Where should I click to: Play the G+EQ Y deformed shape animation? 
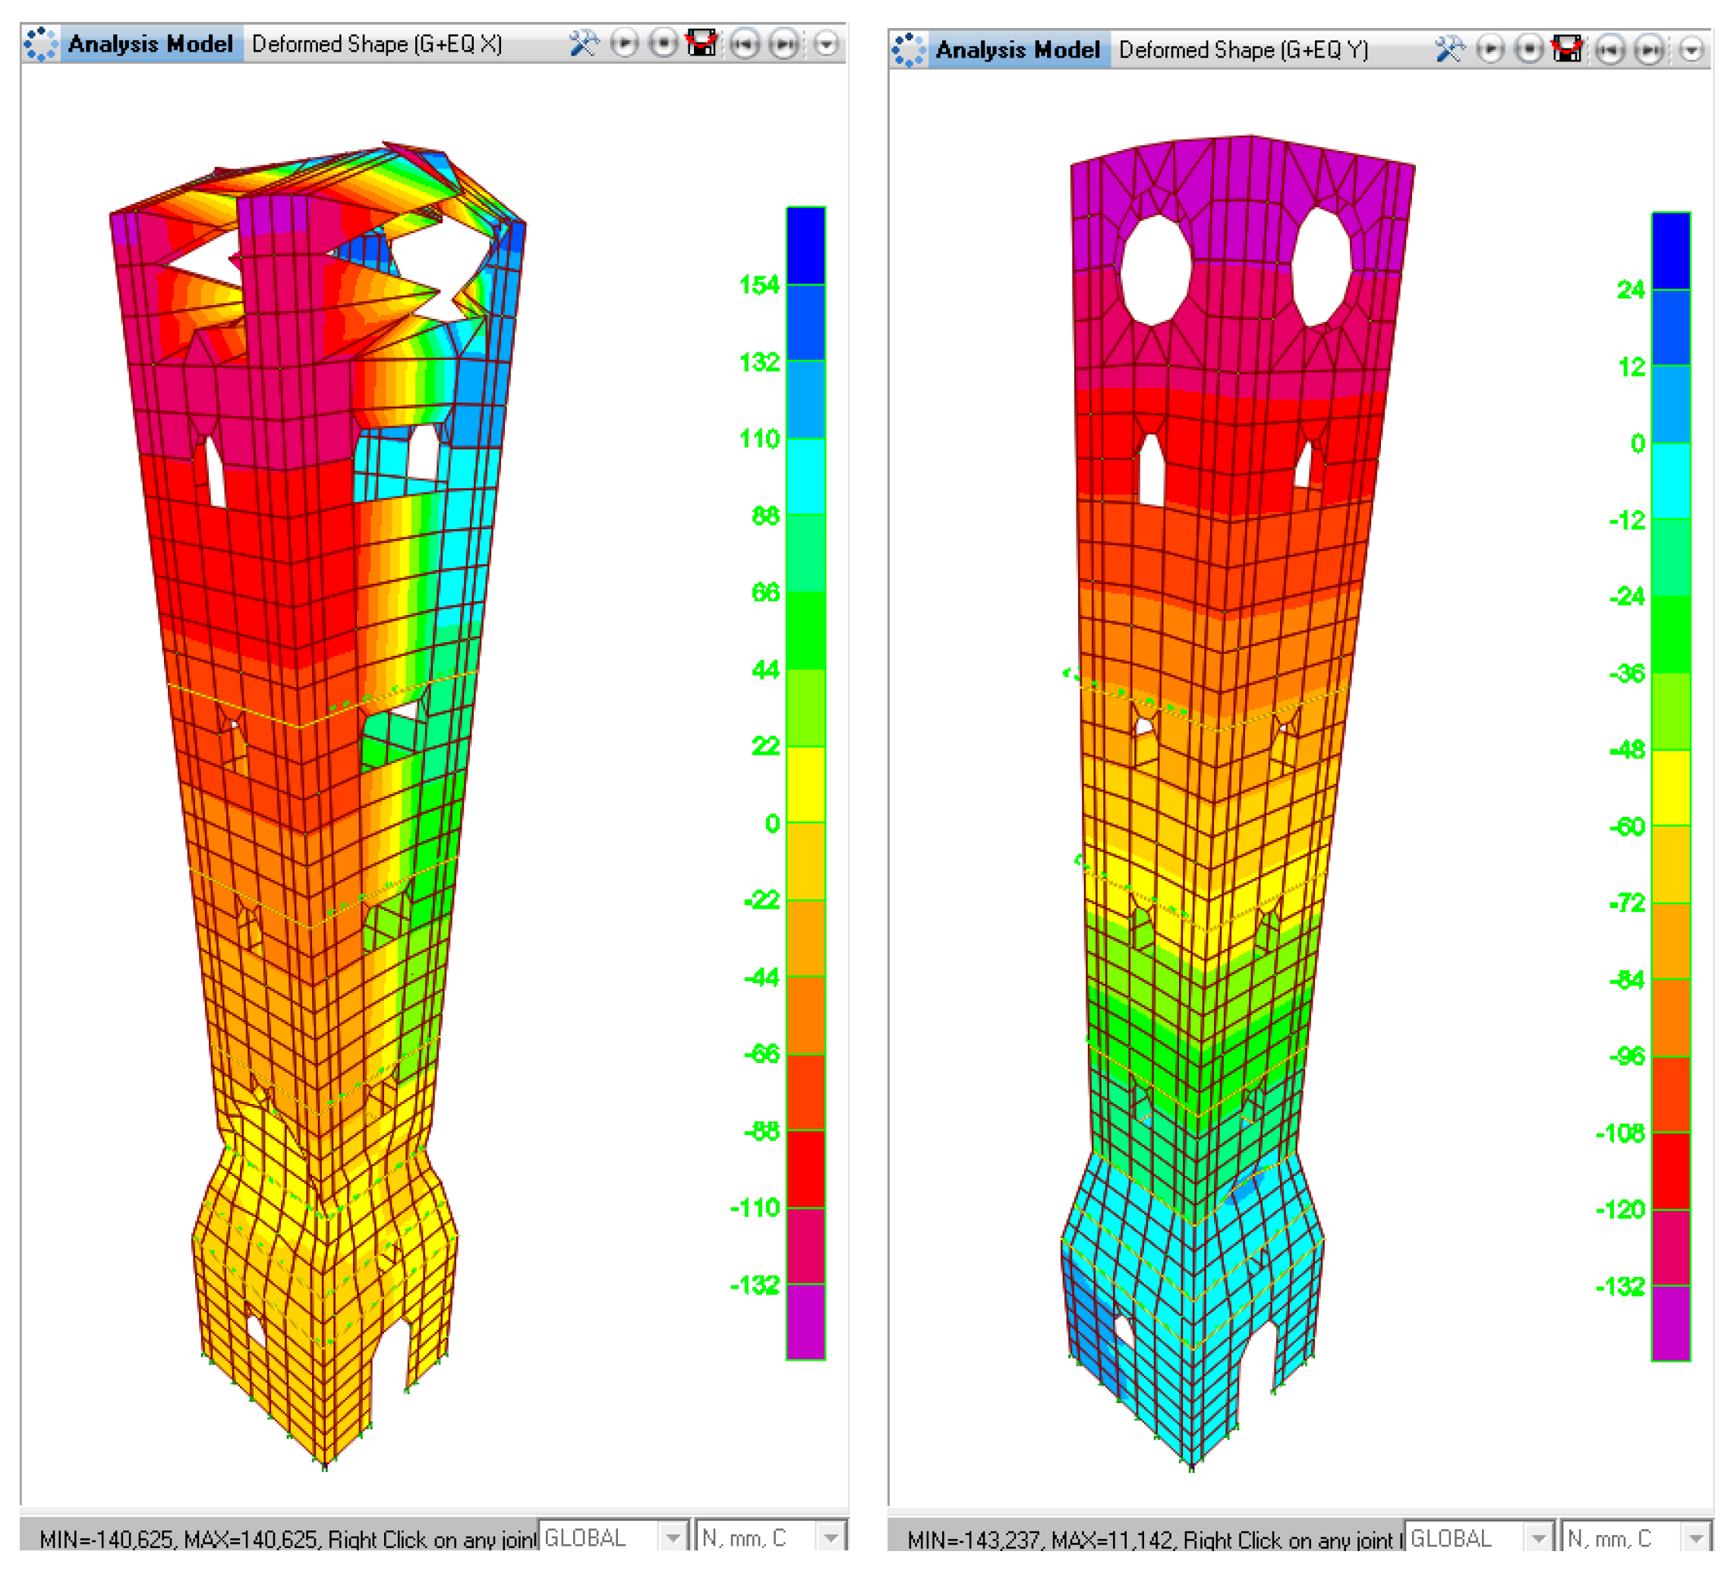[1490, 50]
